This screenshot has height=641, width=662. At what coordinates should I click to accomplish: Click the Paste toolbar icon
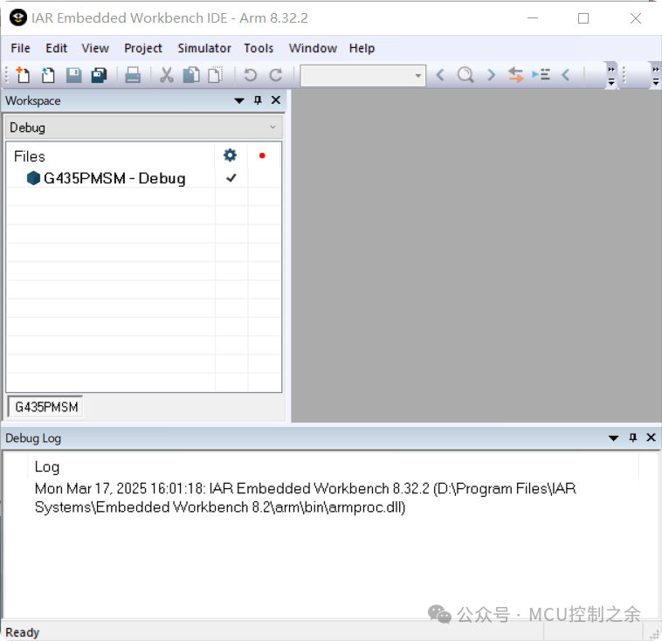tap(216, 75)
